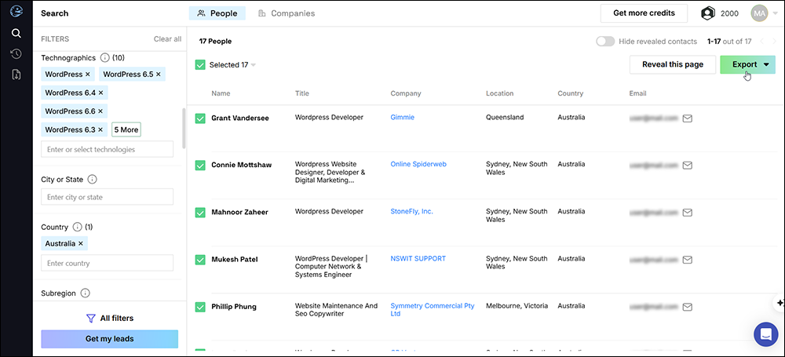Uncheck the Mukesh Patel row checkbox
The height and width of the screenshot is (357, 785).
click(199, 260)
